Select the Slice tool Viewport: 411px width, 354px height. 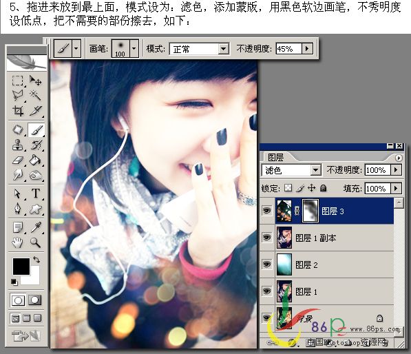(35, 111)
